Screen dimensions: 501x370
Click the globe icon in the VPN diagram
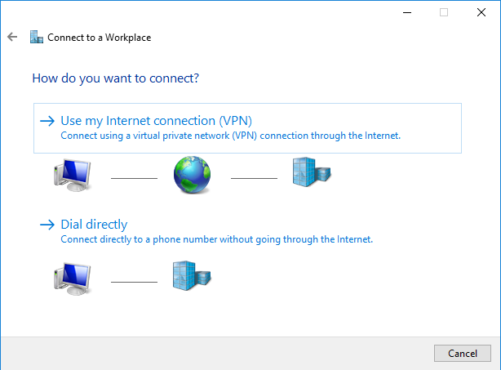coord(192,174)
